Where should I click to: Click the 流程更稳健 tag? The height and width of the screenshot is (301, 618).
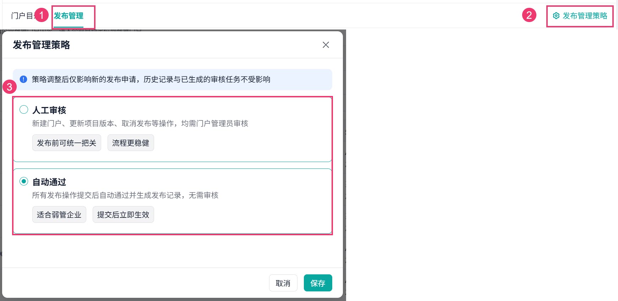(131, 143)
